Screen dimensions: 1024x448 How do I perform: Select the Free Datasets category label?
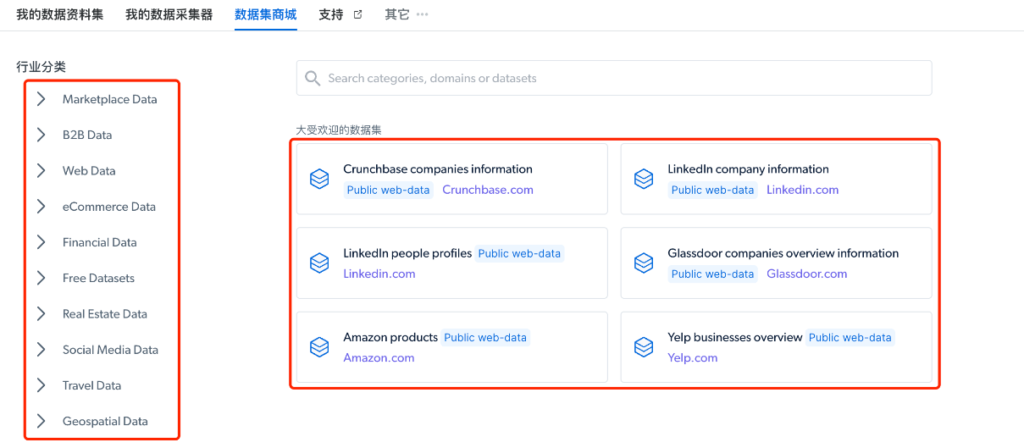tap(98, 278)
